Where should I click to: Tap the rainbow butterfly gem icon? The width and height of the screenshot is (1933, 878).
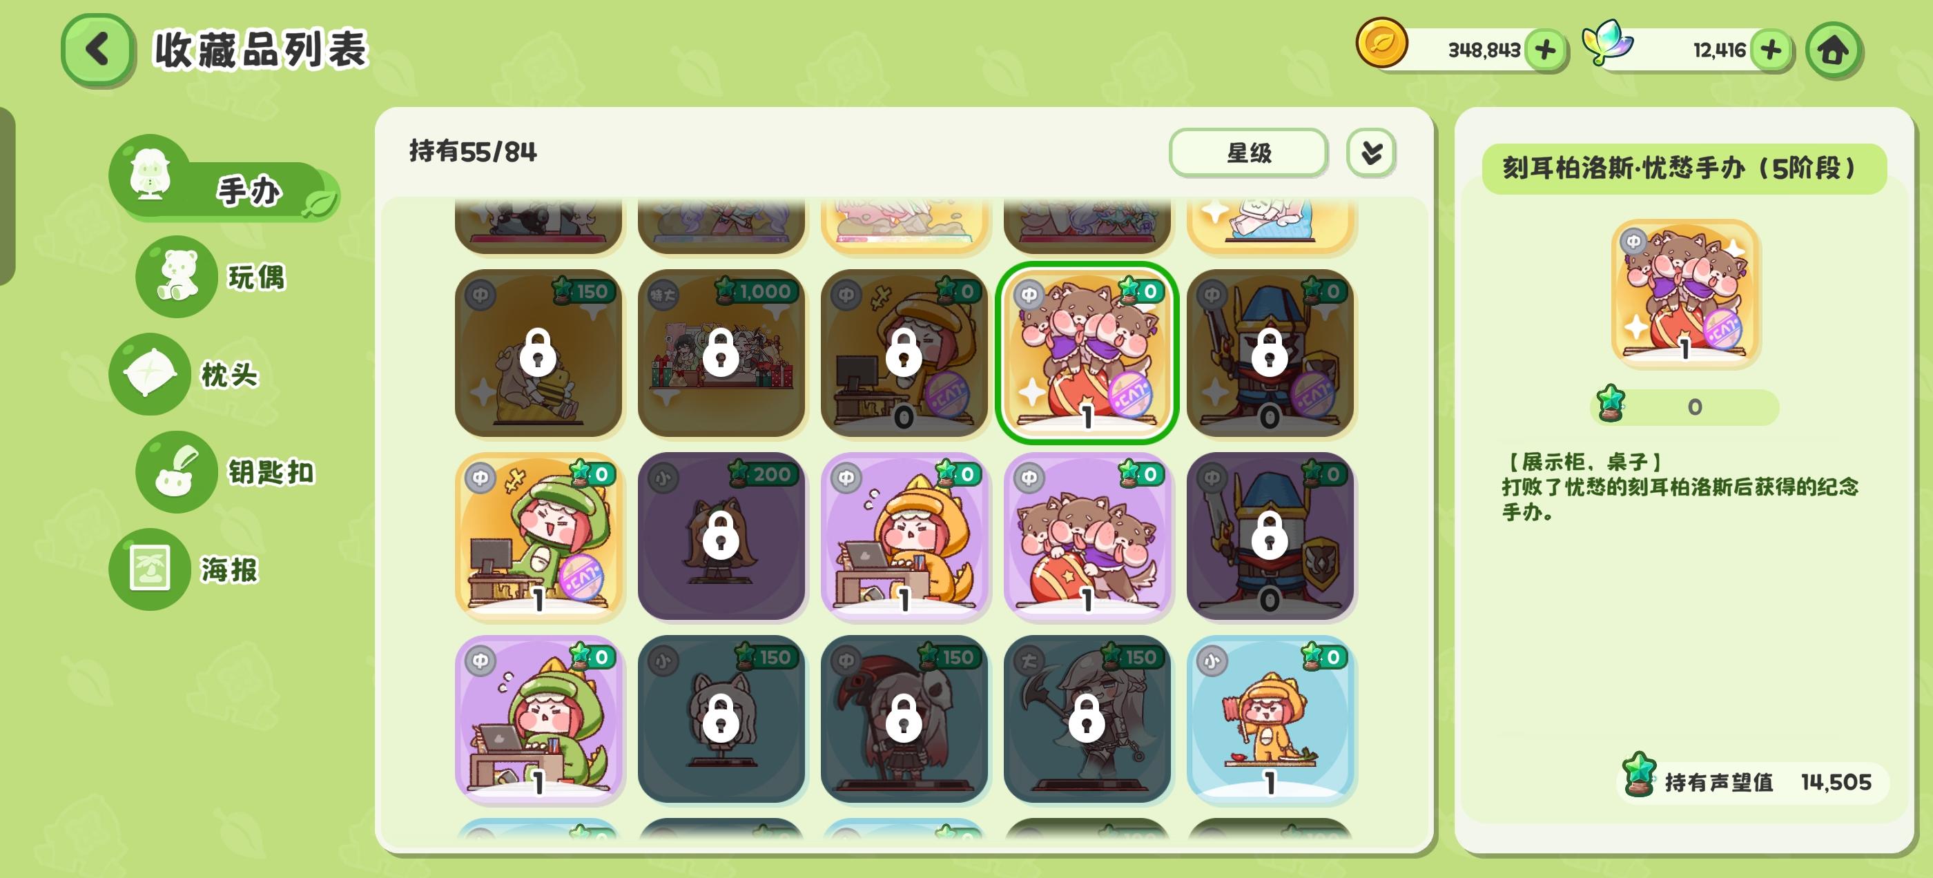coord(1606,42)
